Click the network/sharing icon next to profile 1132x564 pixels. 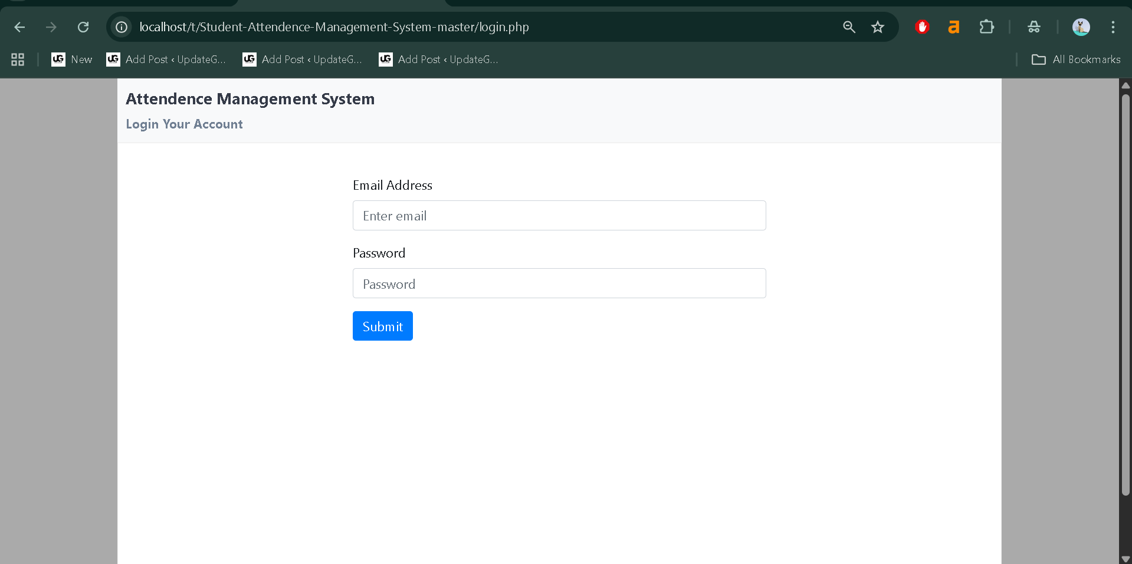click(x=1034, y=27)
